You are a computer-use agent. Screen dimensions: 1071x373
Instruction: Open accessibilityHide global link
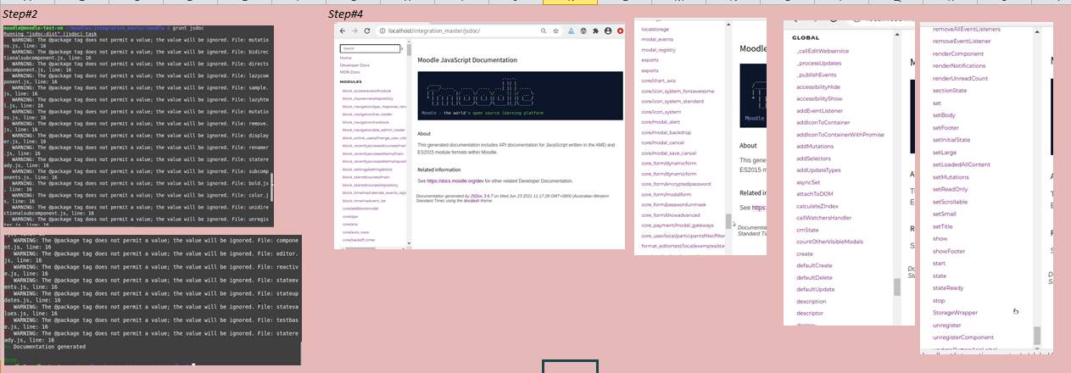(818, 86)
